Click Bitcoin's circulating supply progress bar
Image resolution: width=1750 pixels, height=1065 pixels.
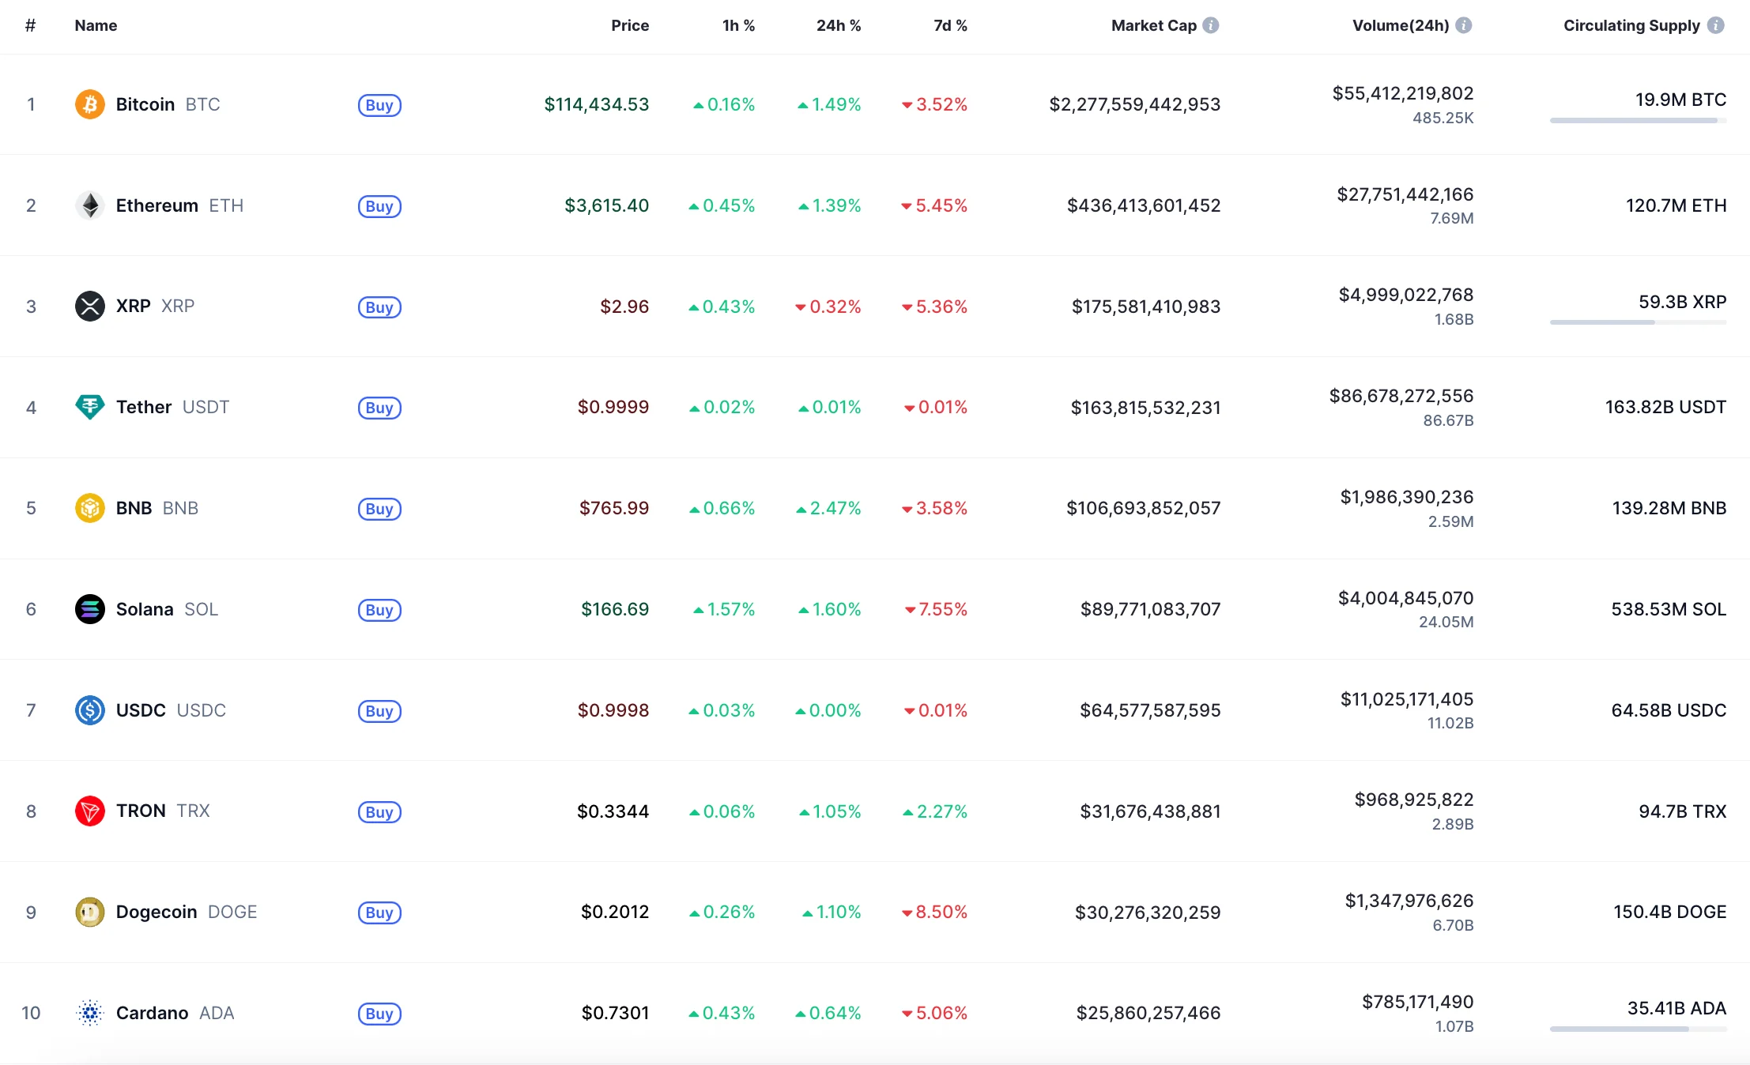tap(1637, 121)
